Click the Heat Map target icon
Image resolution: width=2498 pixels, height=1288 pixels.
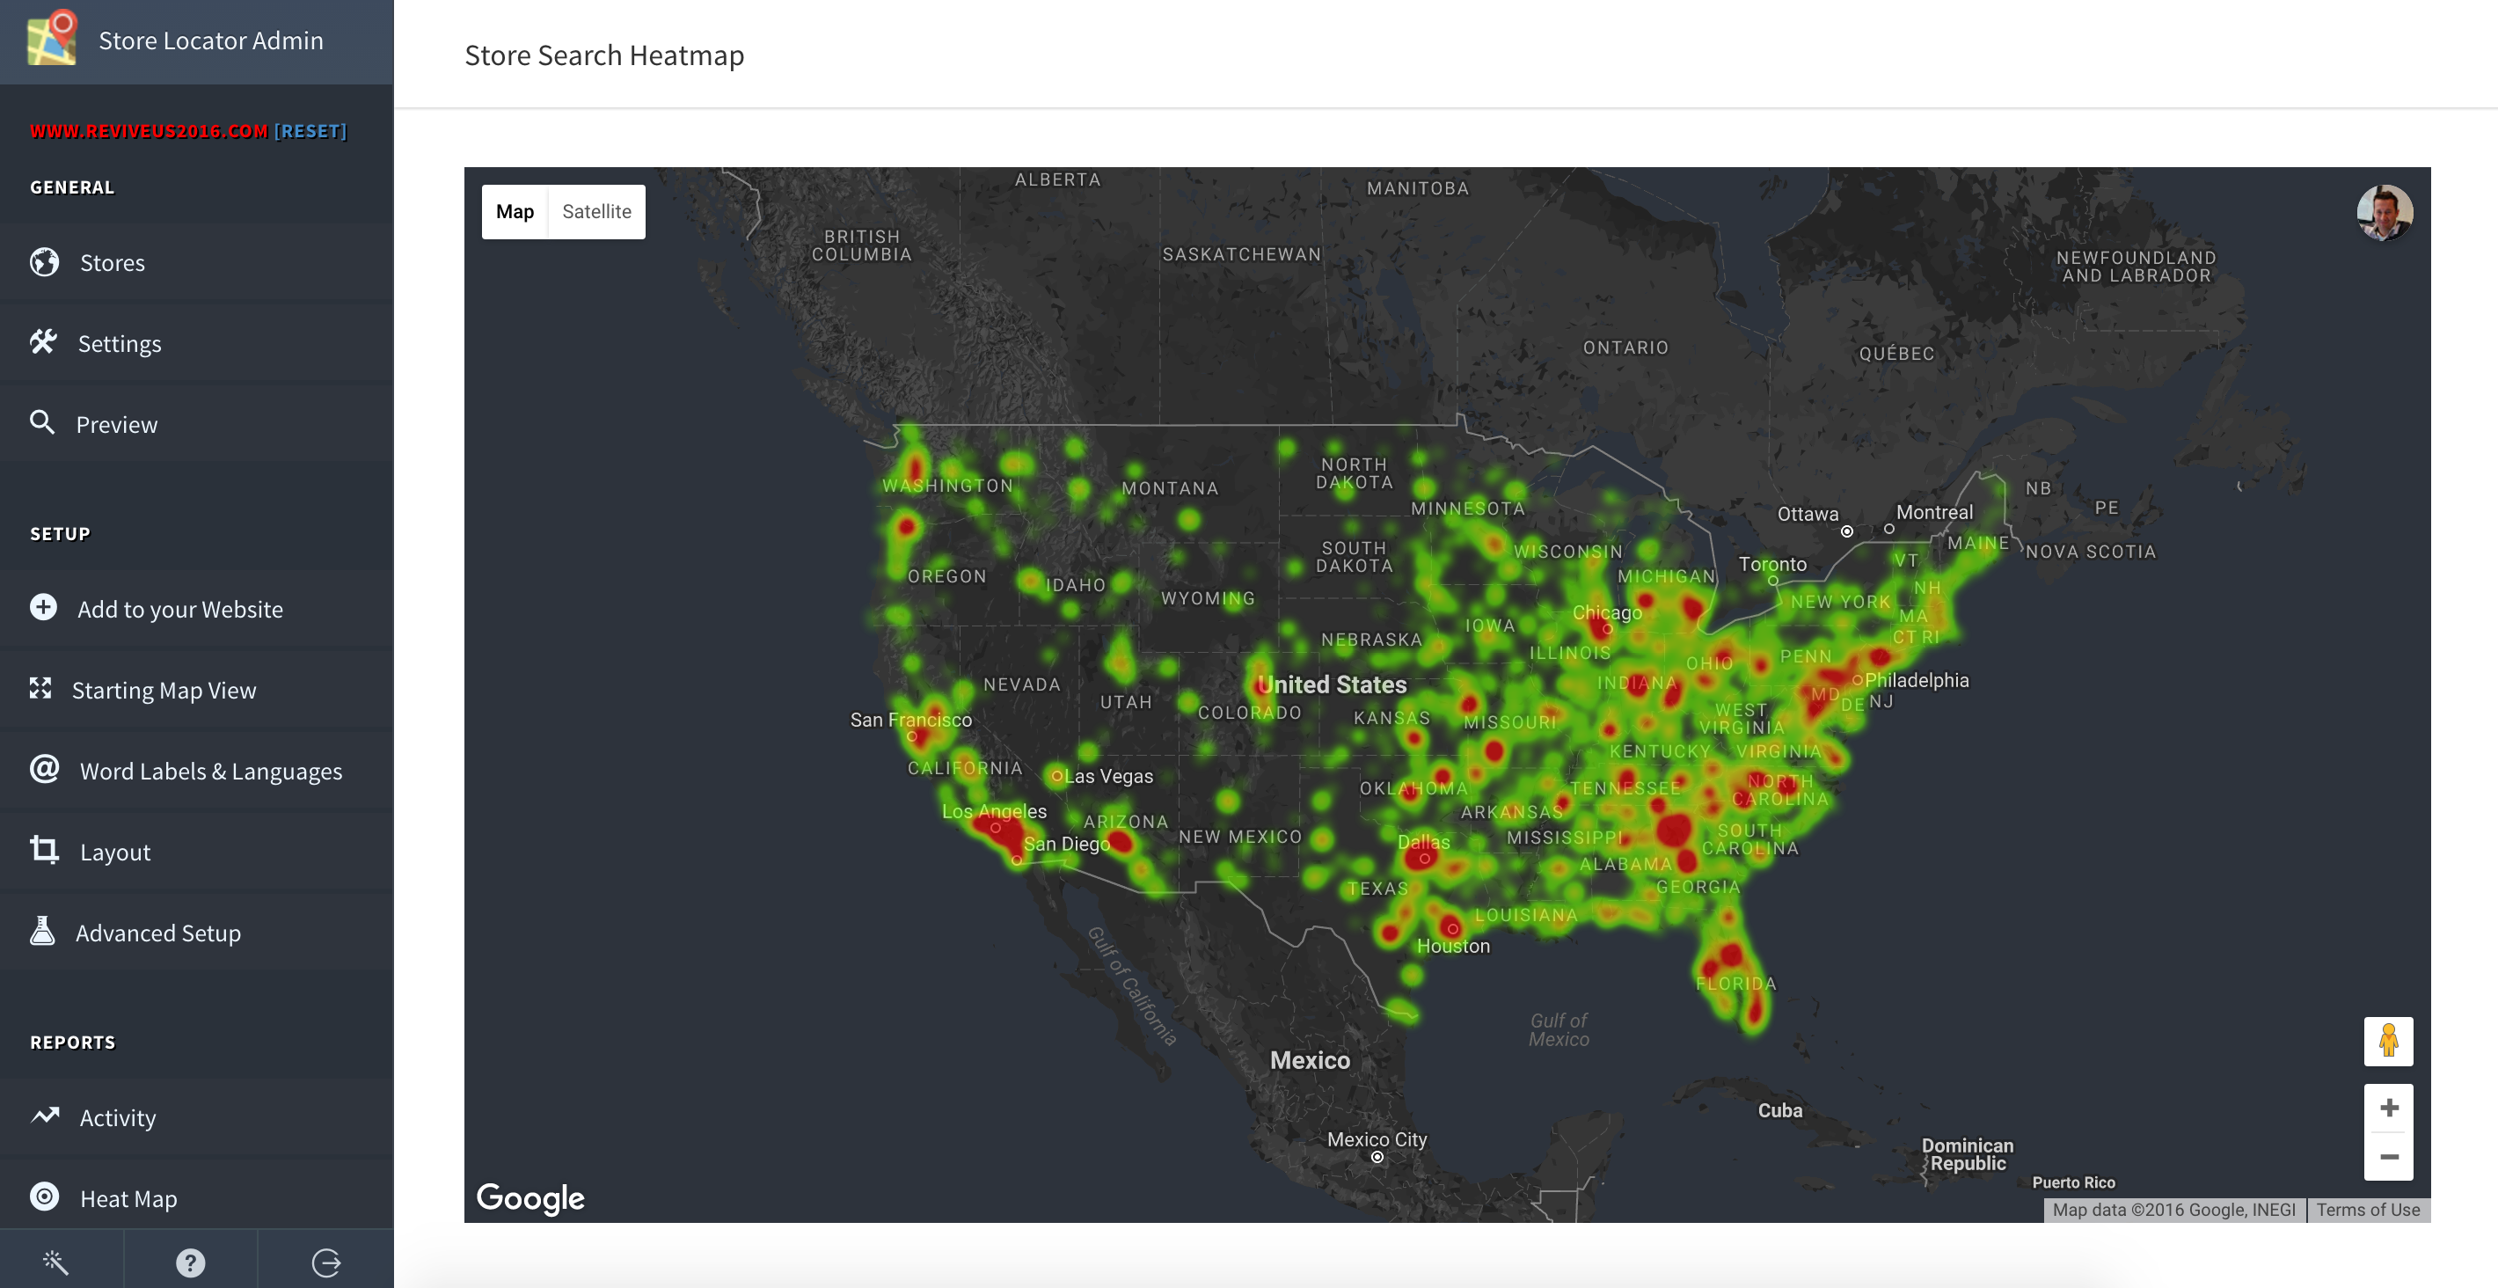pos(44,1197)
